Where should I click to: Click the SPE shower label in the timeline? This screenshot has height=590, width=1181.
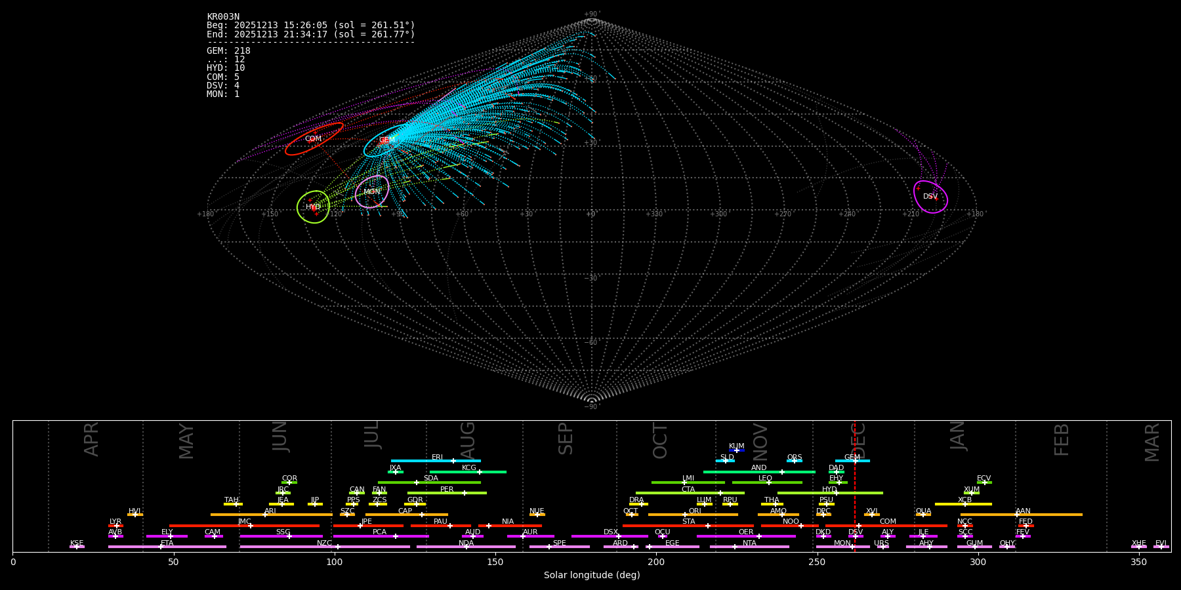point(559,543)
